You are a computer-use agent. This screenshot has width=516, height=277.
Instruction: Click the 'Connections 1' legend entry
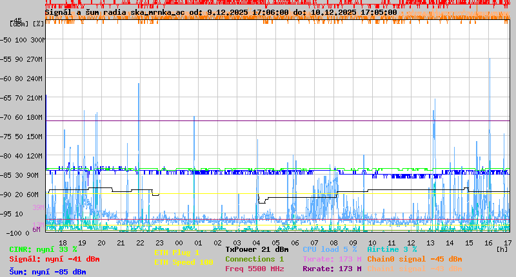(x=254, y=259)
